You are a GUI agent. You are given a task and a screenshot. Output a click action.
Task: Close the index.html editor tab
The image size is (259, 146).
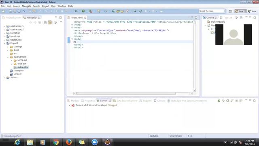coord(85,17)
